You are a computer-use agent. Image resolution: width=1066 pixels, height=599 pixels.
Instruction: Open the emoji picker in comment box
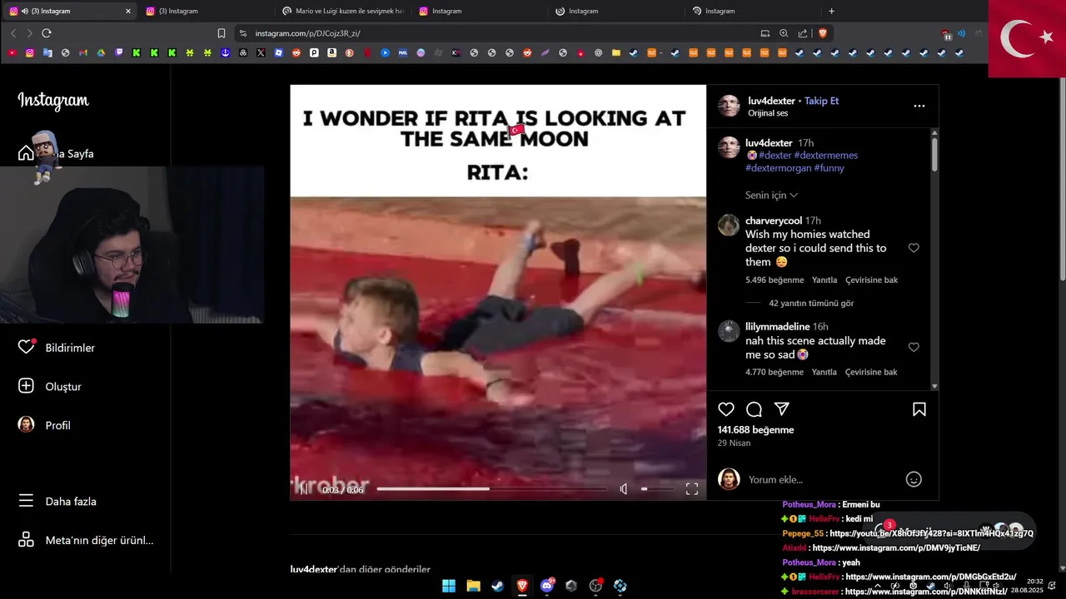point(914,479)
